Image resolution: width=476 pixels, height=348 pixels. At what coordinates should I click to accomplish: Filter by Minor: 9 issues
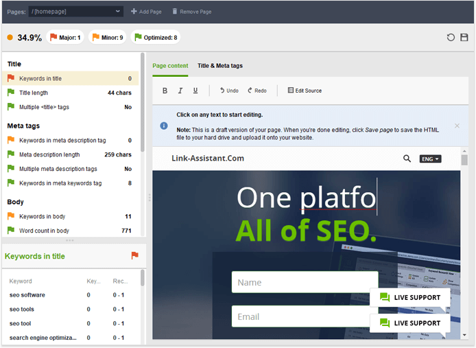108,37
